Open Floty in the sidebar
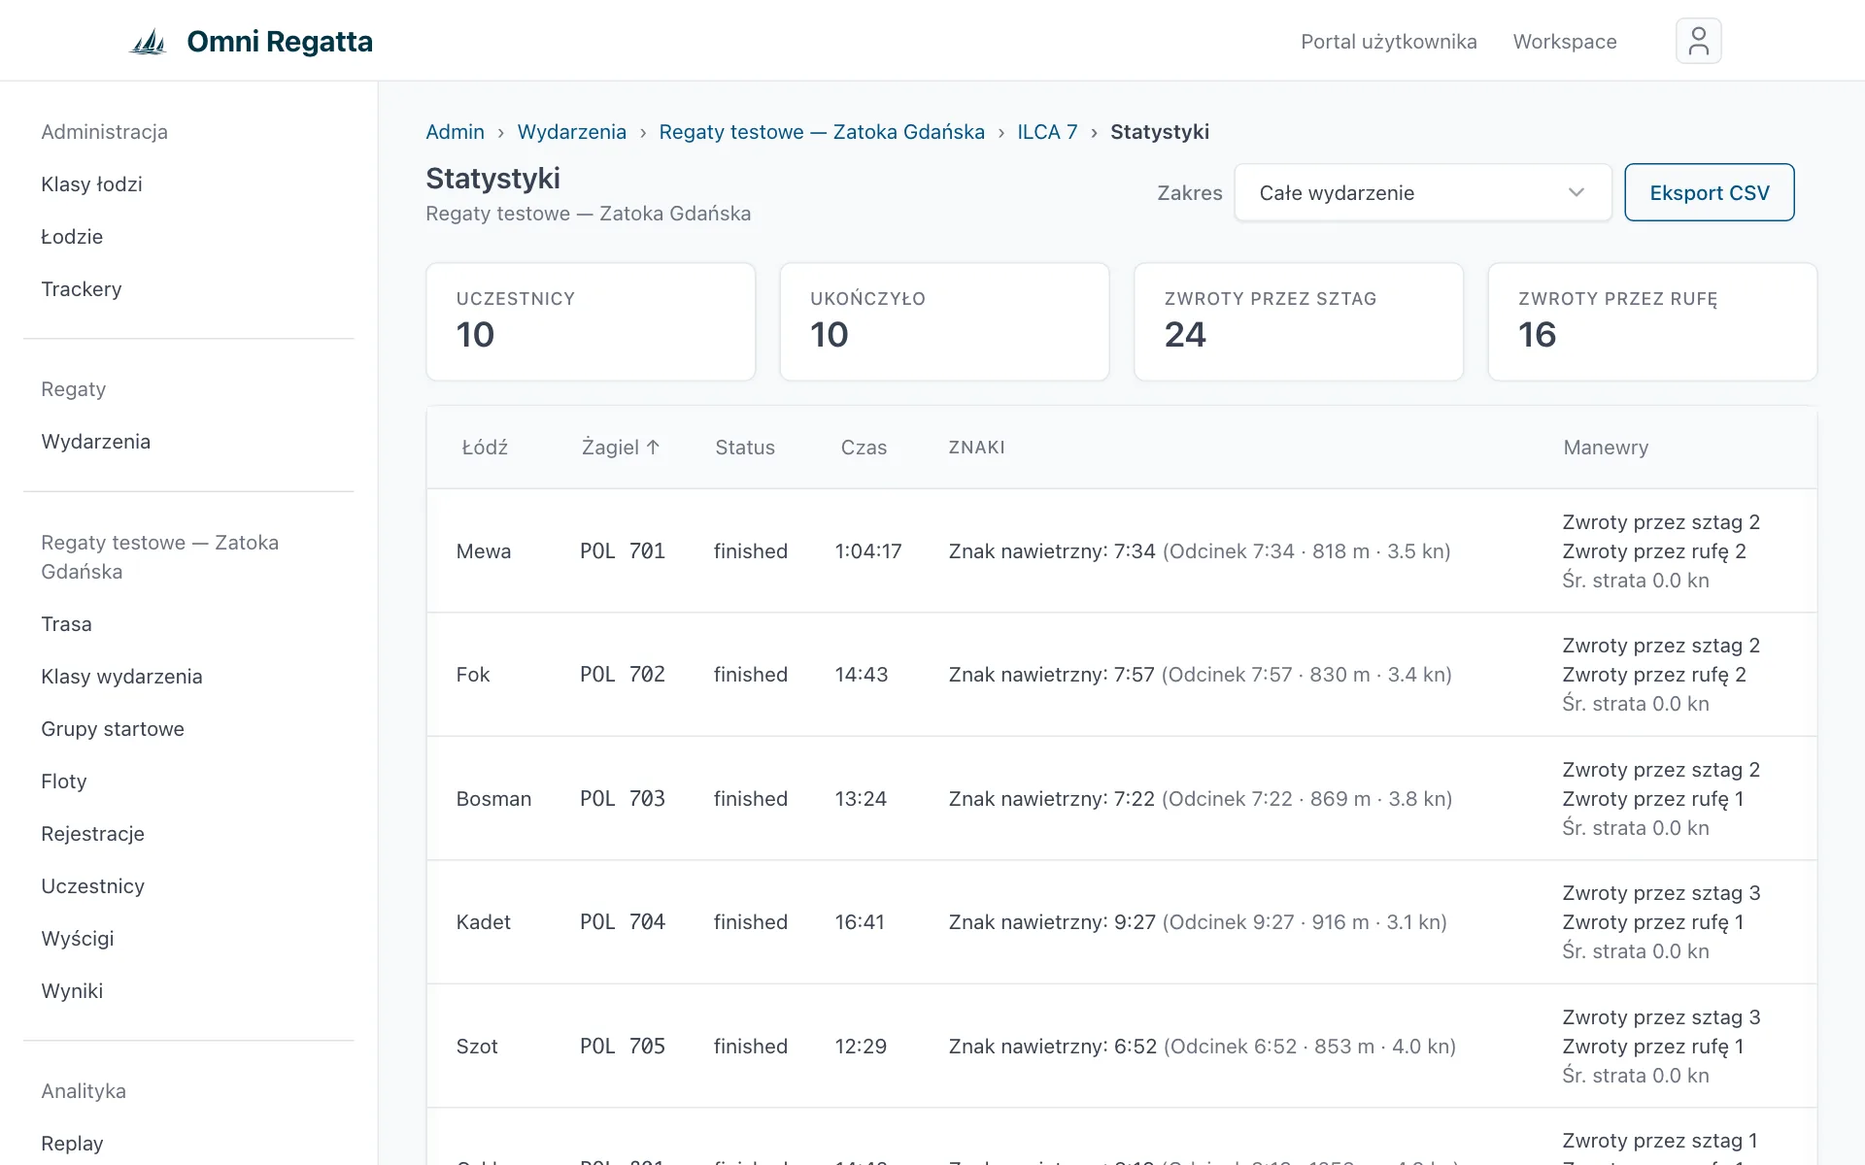 [64, 782]
